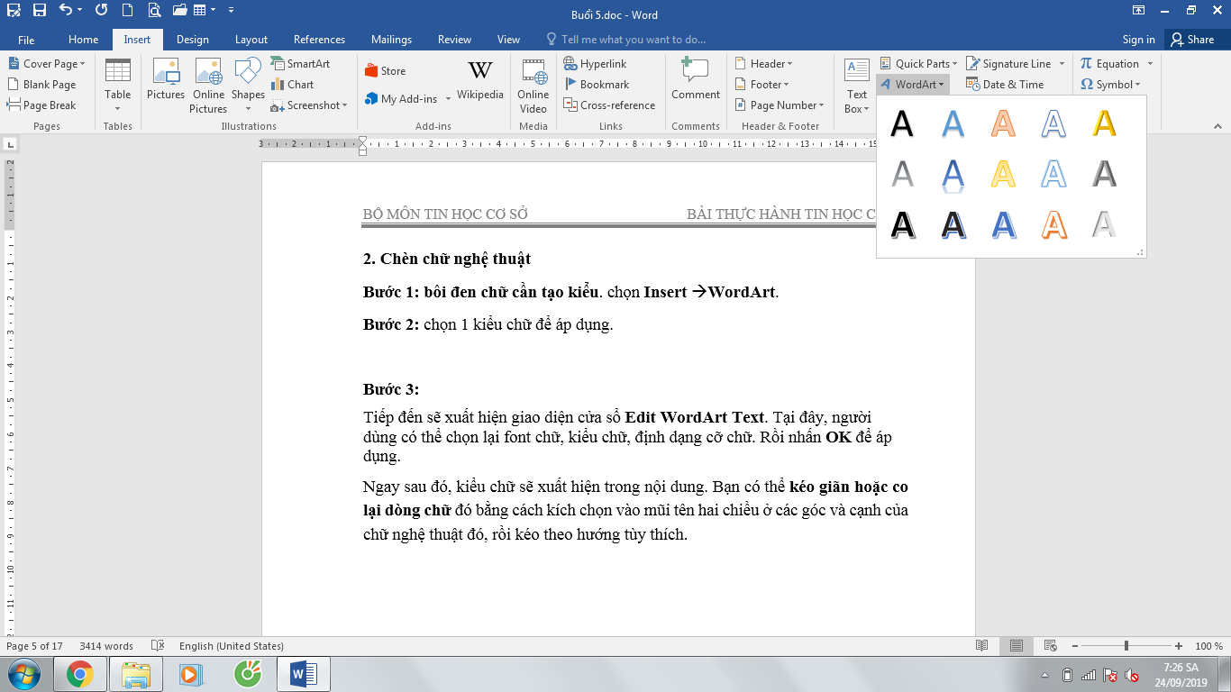Insert a Table from the ribbon
This screenshot has height=692, width=1231.
[118, 86]
